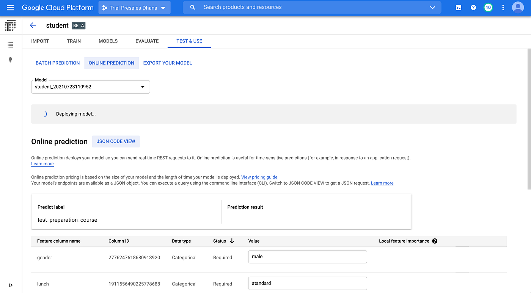Go back using the blue back arrow
The width and height of the screenshot is (531, 293).
[33, 25]
